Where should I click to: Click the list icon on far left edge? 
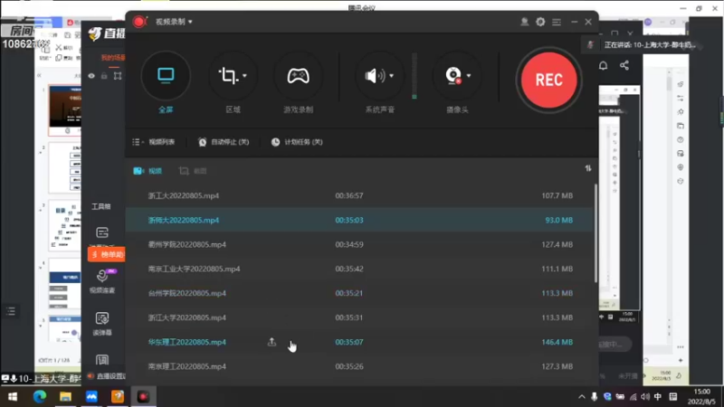11,311
